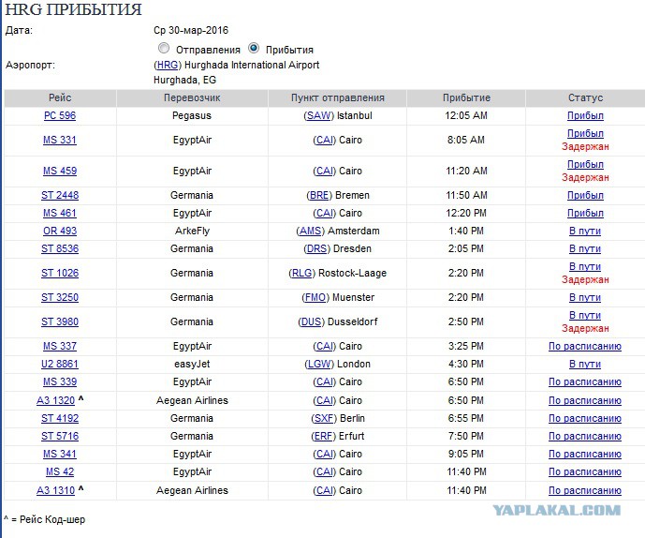The width and height of the screenshot is (645, 538).
Task: Open flight MS 331 link
Action: [x=60, y=140]
